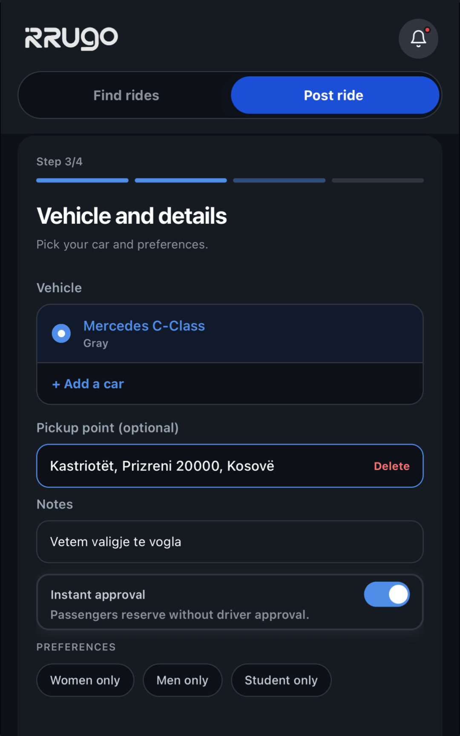
Task: Focus the Notes text field
Action: pyautogui.click(x=230, y=542)
